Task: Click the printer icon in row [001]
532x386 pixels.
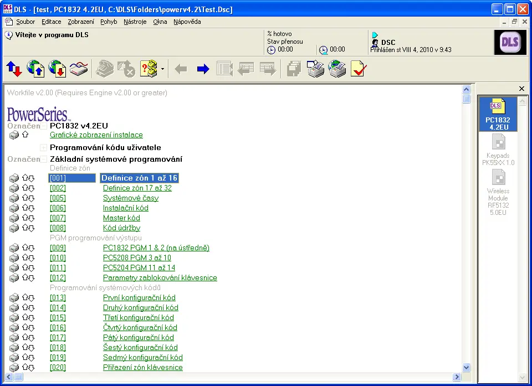Action: tap(14, 178)
